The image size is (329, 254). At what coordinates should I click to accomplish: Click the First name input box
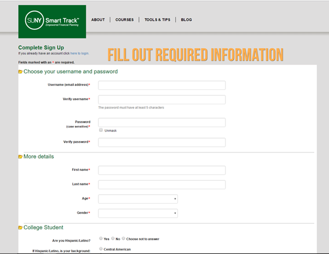162,170
